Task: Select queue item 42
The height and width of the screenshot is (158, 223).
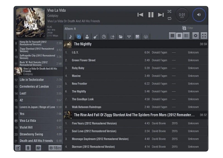Action: point(38,100)
